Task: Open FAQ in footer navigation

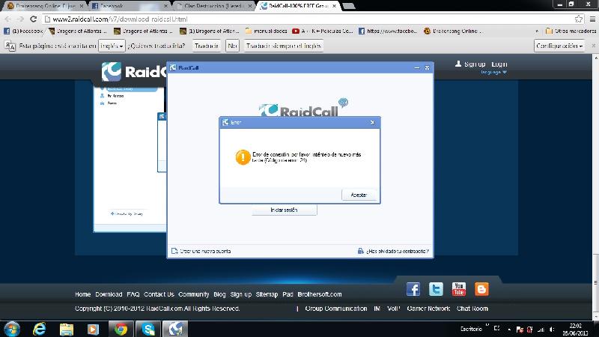Action: (x=133, y=294)
